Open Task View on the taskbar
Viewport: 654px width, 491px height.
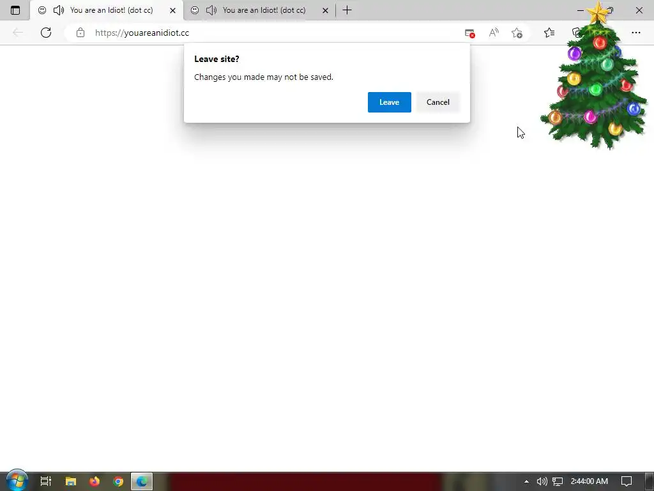point(46,481)
